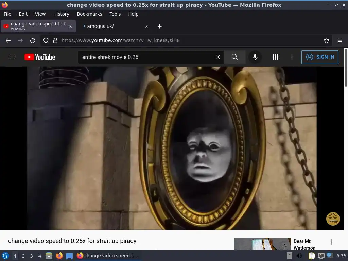Screen dimensions: 348x261
Task: Select the Firefox window taskbar entry
Action: pos(108,256)
